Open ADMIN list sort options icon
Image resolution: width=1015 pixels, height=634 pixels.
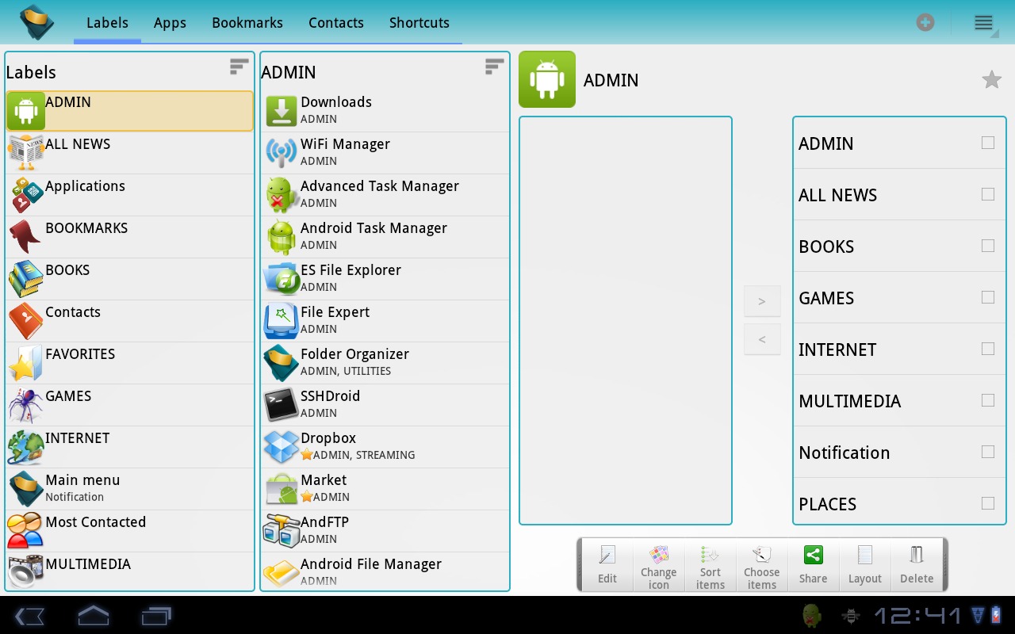click(x=495, y=67)
